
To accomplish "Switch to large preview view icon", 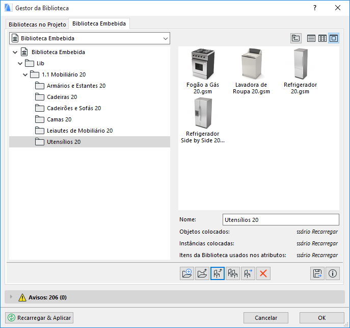I will (334, 38).
